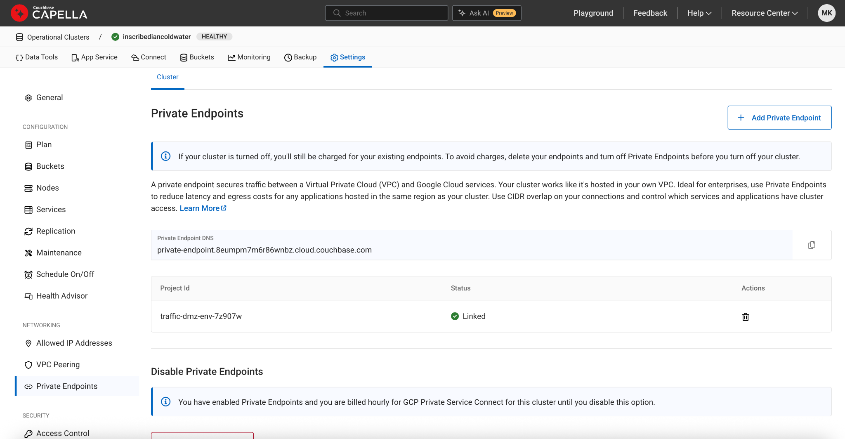This screenshot has height=439, width=845.
Task: Open Allowed IP Addresses page
Action: pyautogui.click(x=74, y=343)
